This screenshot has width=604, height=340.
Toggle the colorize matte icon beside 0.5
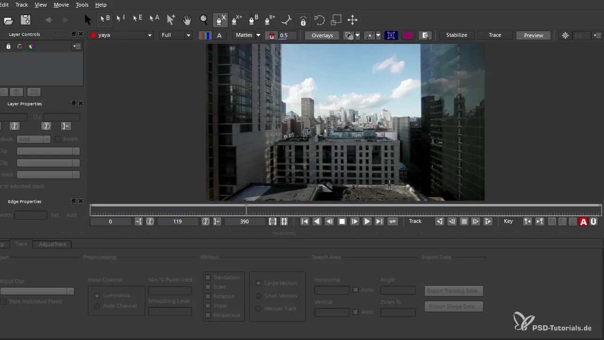tap(272, 35)
